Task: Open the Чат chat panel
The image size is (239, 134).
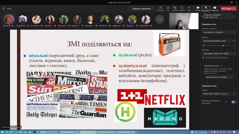Action: [x=168, y=9]
